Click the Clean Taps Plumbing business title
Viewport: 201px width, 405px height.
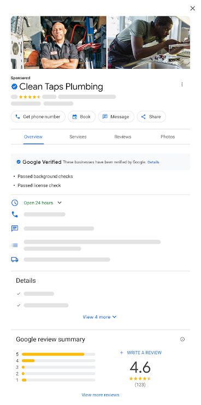click(61, 87)
